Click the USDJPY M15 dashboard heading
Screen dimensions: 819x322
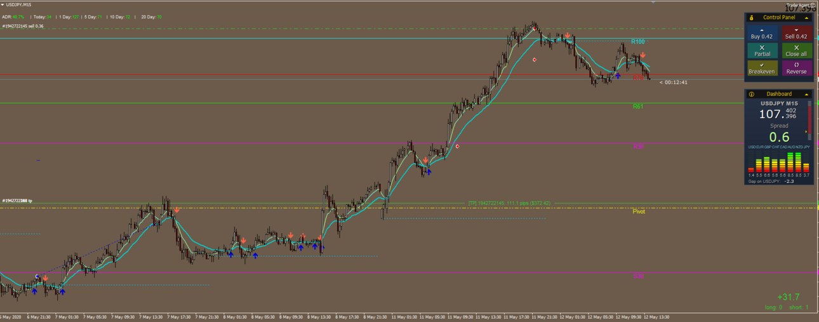click(x=779, y=103)
